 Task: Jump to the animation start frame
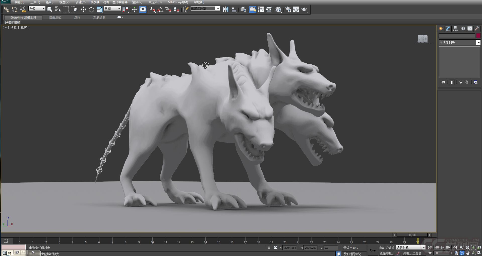coord(430,247)
